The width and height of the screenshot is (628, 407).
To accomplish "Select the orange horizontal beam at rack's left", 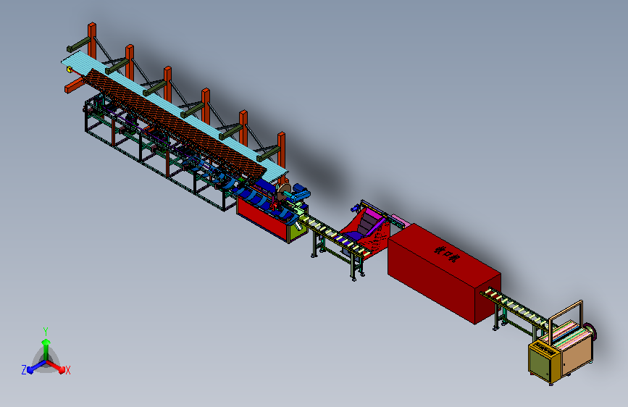I will click(74, 85).
